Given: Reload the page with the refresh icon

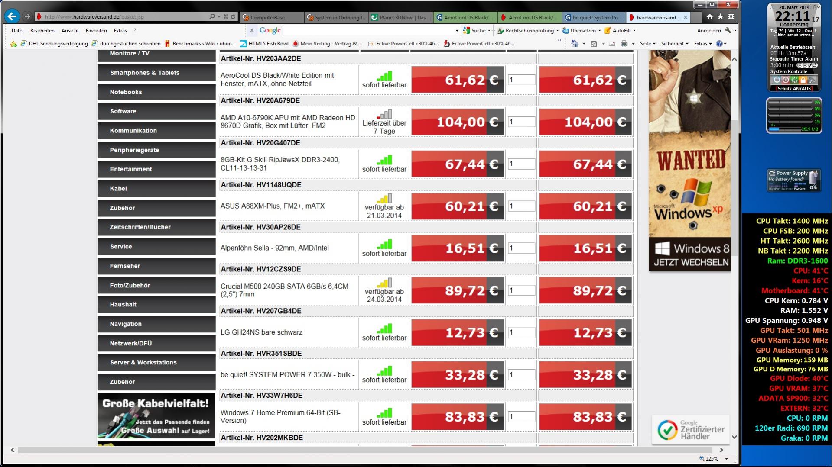Looking at the screenshot, I should coord(233,17).
